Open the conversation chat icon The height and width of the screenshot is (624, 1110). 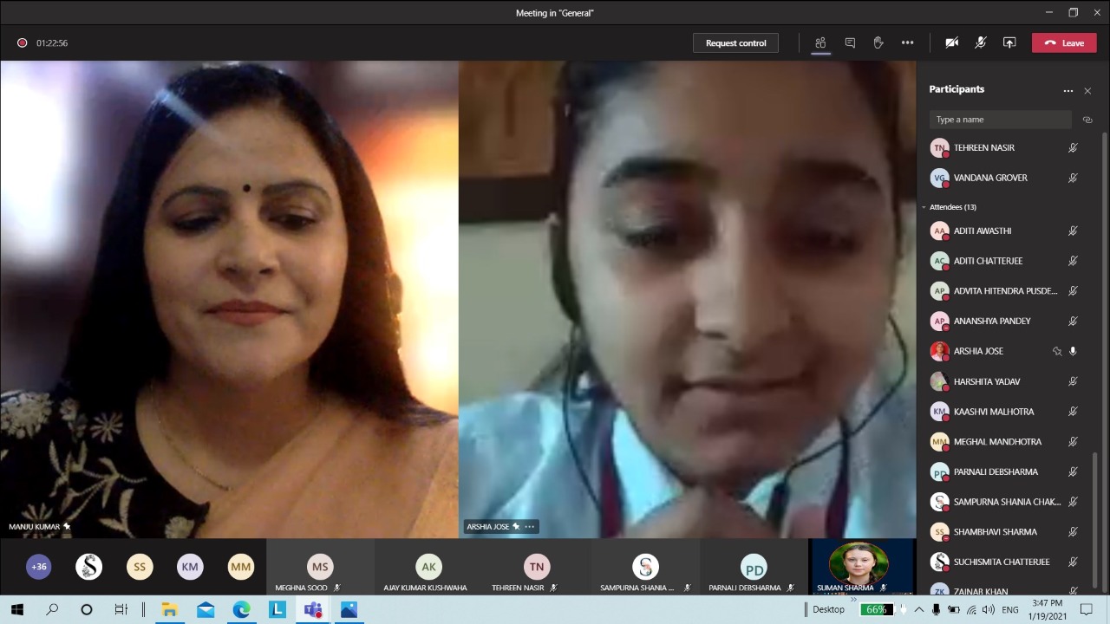point(850,42)
